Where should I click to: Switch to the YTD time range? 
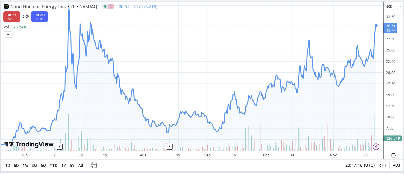coord(54,165)
